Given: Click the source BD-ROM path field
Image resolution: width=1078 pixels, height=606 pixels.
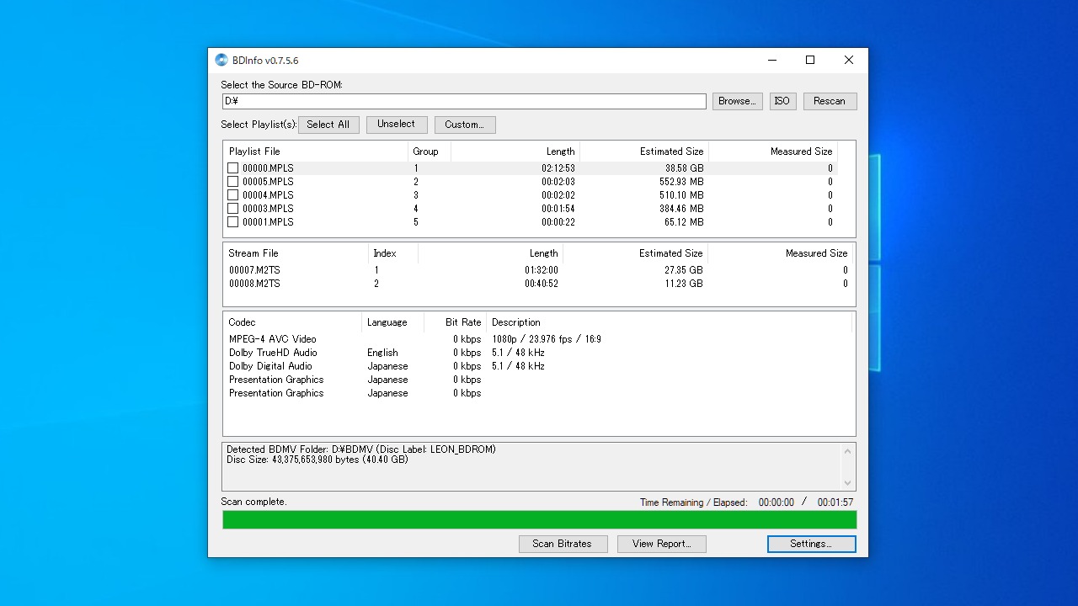Looking at the screenshot, I should coord(464,101).
